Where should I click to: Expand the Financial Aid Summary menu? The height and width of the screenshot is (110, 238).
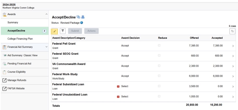coord(47,47)
